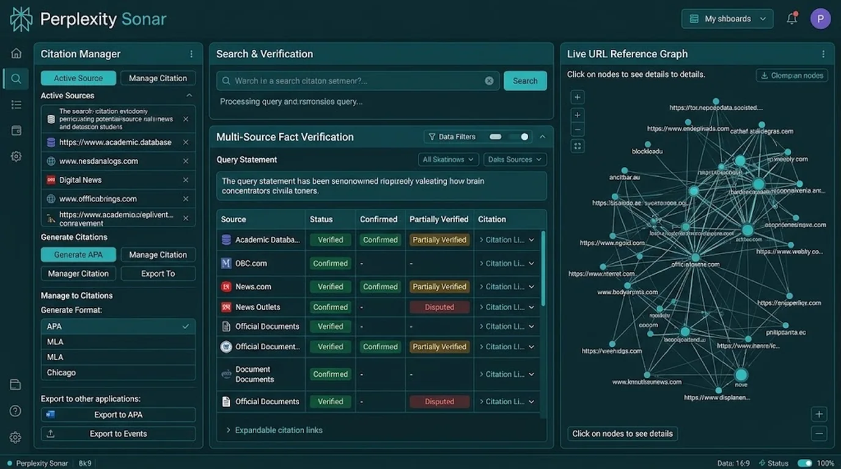
Task: Open Data Sources dropdown
Action: (515, 159)
